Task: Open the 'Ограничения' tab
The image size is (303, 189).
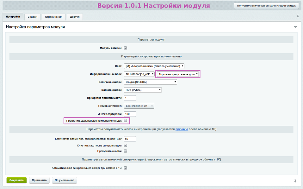Action: (53, 17)
